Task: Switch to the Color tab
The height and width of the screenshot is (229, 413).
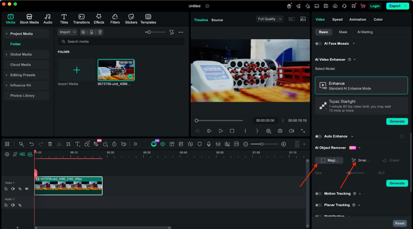Action: point(378,20)
